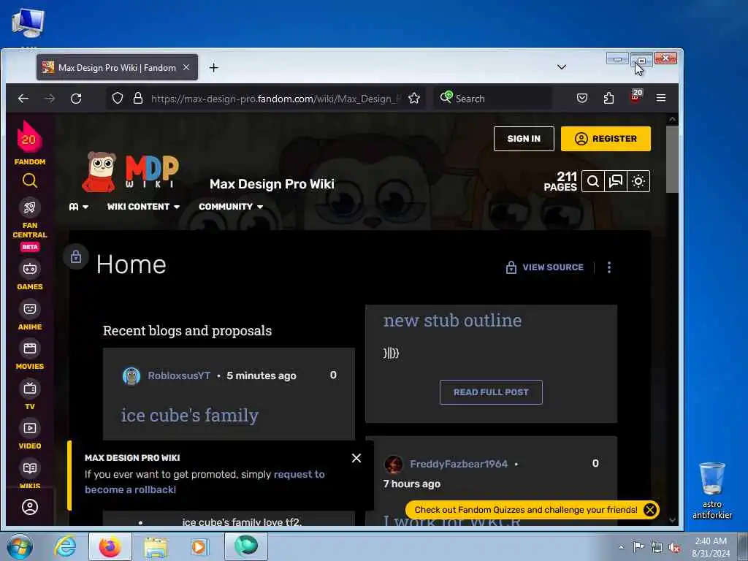Open Fan Central beta in sidebar
The image size is (748, 561).
tap(29, 225)
